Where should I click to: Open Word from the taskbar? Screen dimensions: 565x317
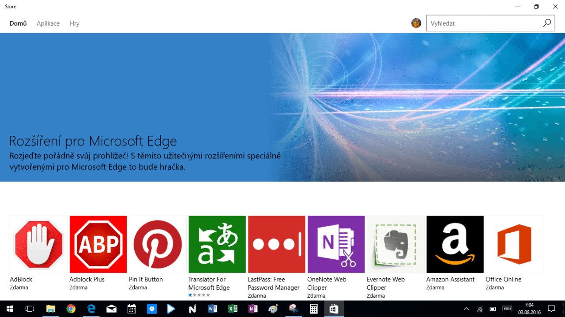coord(212,309)
